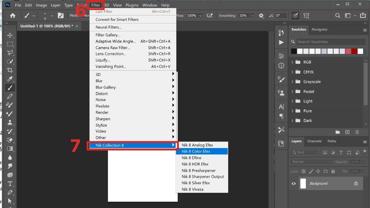Open the brush smoothing options gear
Screen dimensions: 370x208
pyautogui.click(x=261, y=15)
